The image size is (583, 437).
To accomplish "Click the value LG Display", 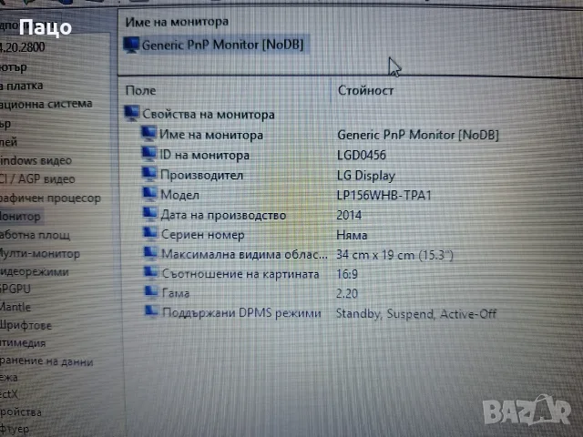I will (366, 176).
